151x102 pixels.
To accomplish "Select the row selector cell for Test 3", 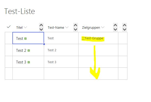I will pyautogui.click(x=9, y=62).
